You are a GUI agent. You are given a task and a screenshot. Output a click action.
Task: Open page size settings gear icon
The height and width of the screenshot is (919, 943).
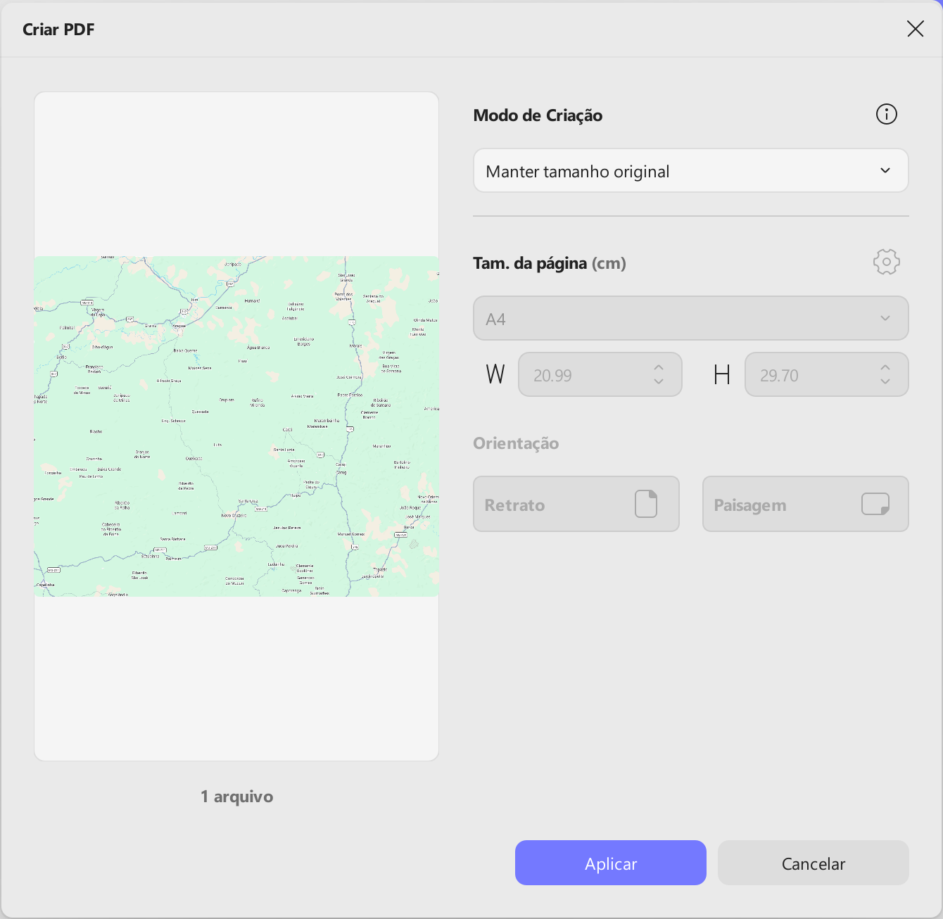[x=886, y=262]
